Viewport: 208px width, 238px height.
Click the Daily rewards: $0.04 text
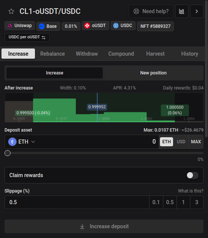coord(183,88)
